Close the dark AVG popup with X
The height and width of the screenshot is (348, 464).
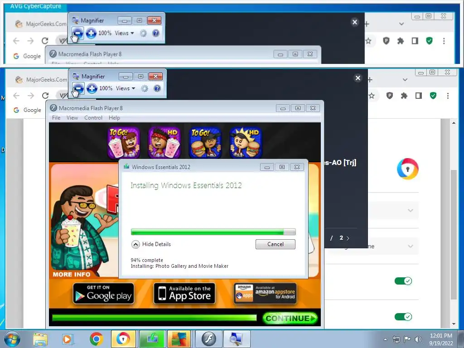[x=358, y=78]
